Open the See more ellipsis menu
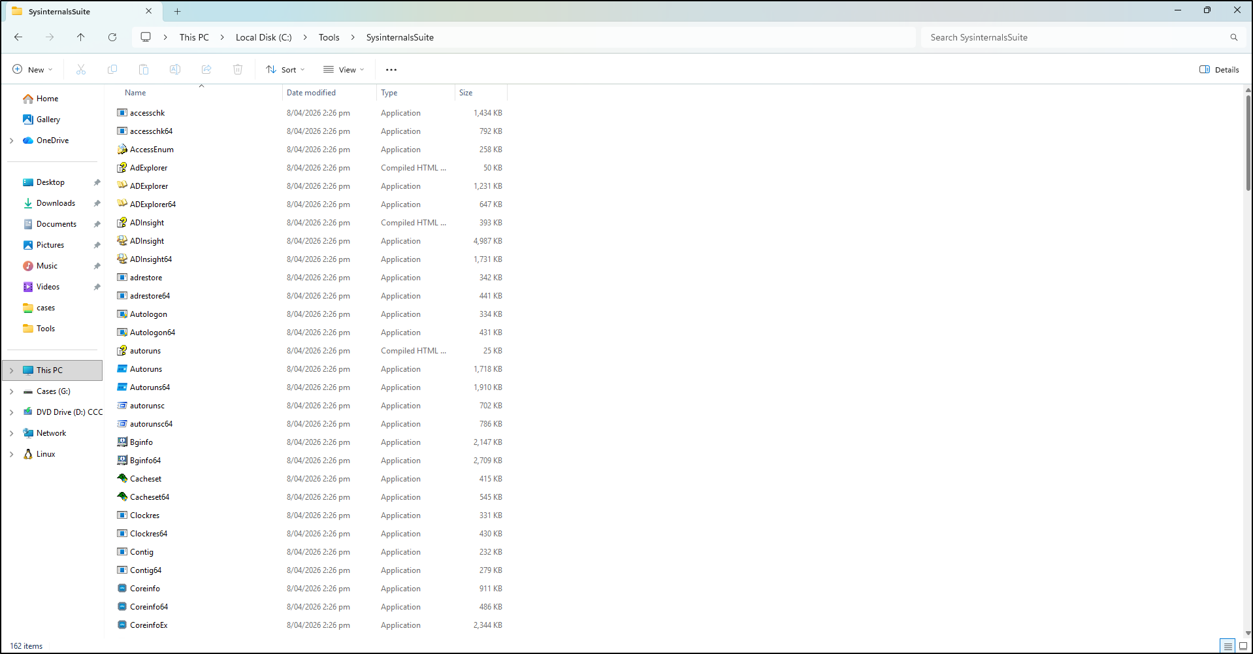 (391, 69)
